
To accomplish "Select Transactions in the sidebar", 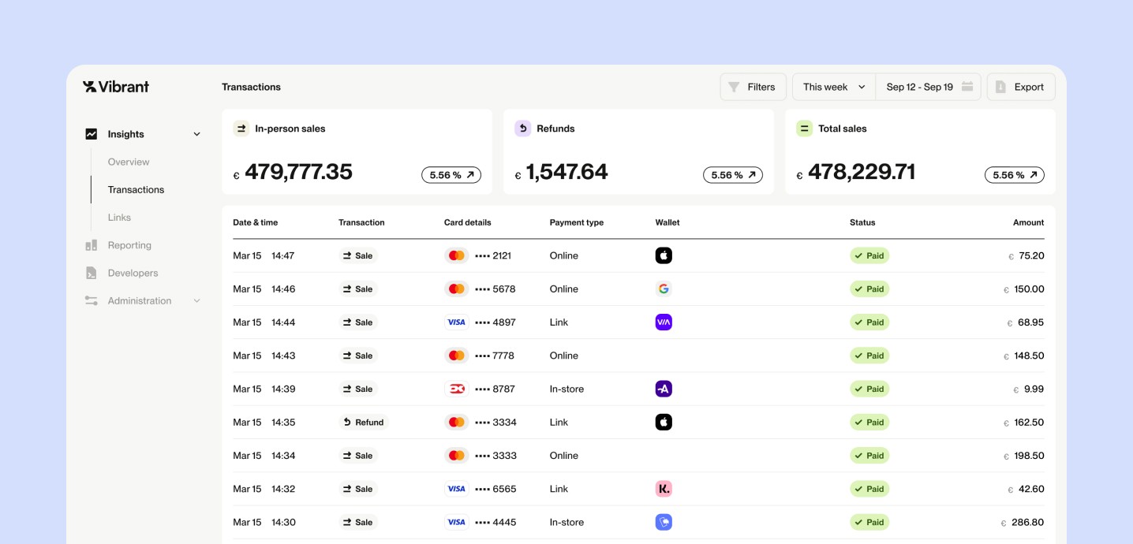I will click(x=136, y=189).
